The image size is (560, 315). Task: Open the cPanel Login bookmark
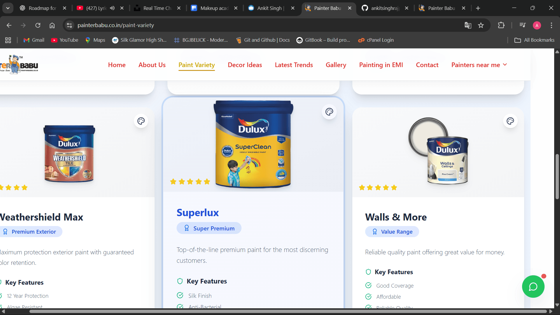click(x=376, y=40)
